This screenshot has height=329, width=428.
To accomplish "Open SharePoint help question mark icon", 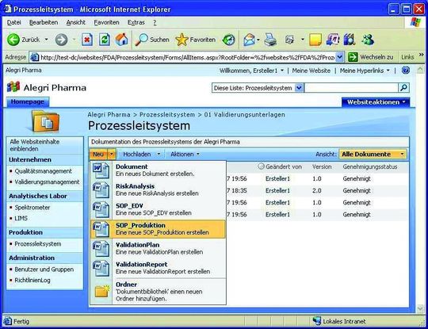I will point(406,71).
